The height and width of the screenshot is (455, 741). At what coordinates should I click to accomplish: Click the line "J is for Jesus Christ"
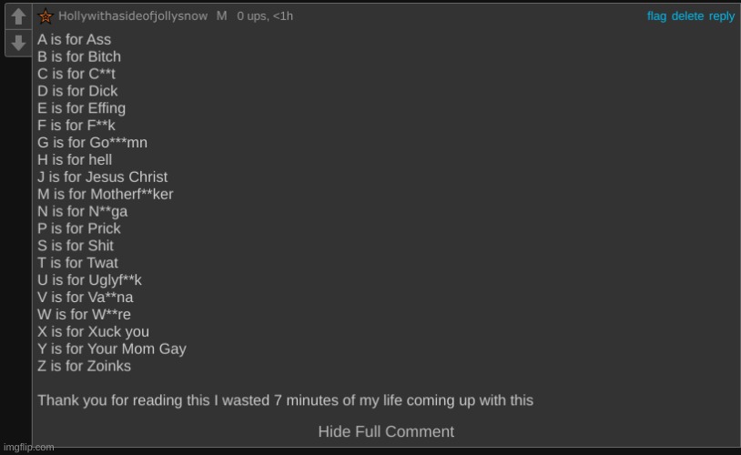pyautogui.click(x=102, y=177)
